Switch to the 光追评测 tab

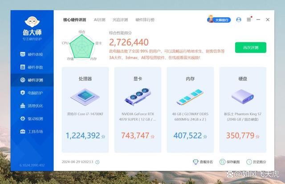pyautogui.click(x=120, y=20)
